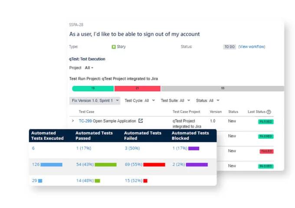Click the red FAILED status badge
The width and height of the screenshot is (295, 208).
(x=266, y=151)
